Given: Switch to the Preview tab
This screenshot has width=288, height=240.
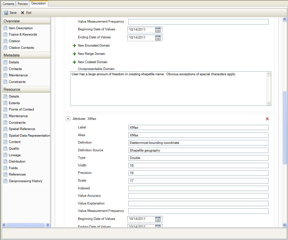Looking at the screenshot, I should point(23,4).
